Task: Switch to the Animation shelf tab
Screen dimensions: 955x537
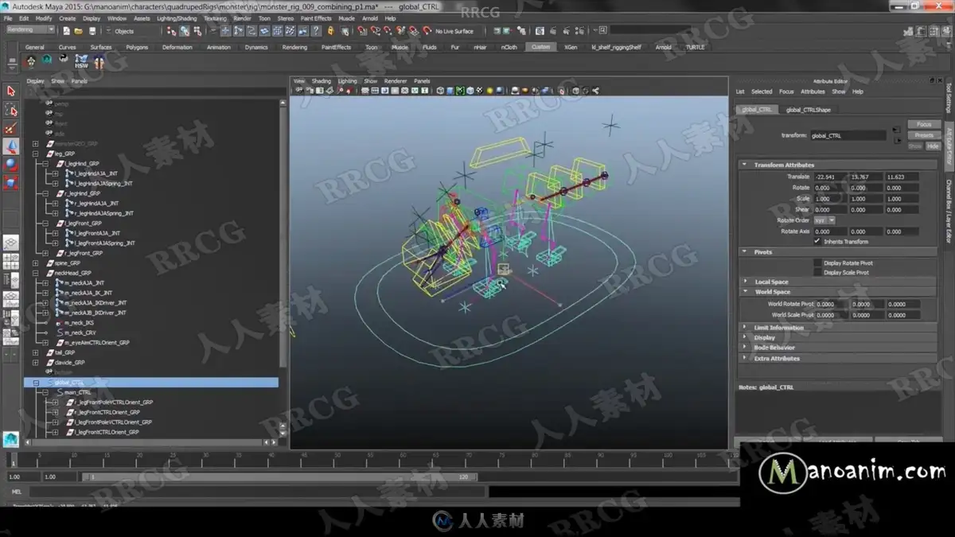Action: coord(219,47)
